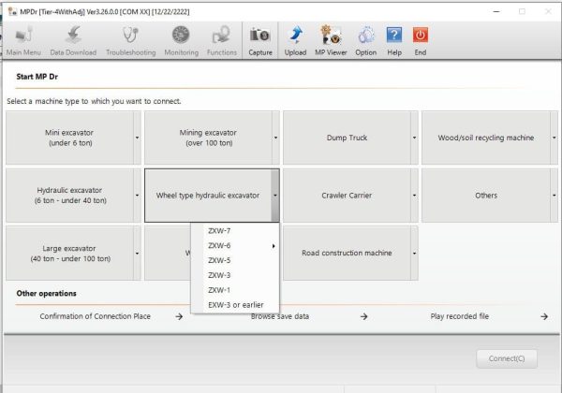Viewport: 562px width, 393px height.
Task: Click arrow next to Browse save data
Action: 363,316
